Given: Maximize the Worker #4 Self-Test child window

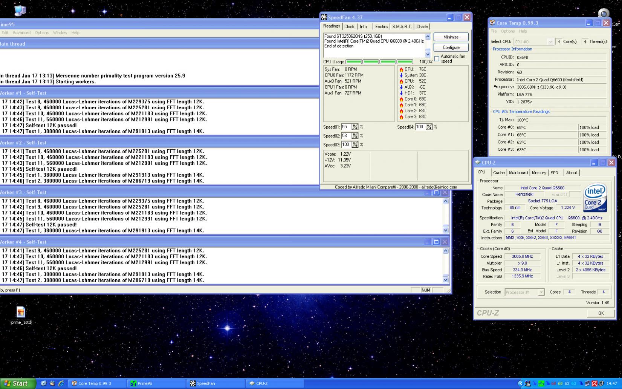Looking at the screenshot, I should click(436, 242).
